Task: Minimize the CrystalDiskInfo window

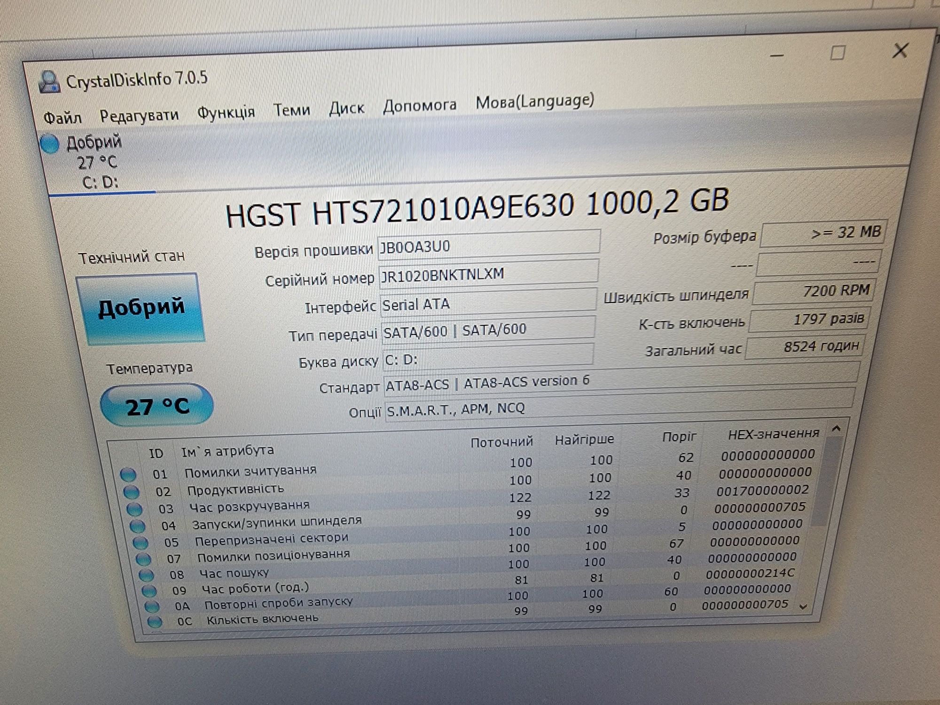Action: pos(777,56)
